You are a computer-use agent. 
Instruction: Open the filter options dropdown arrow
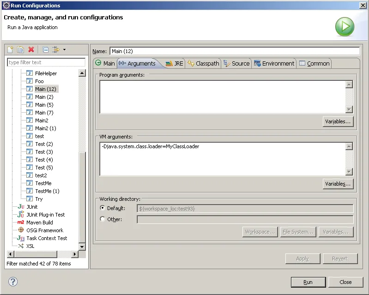[65, 50]
